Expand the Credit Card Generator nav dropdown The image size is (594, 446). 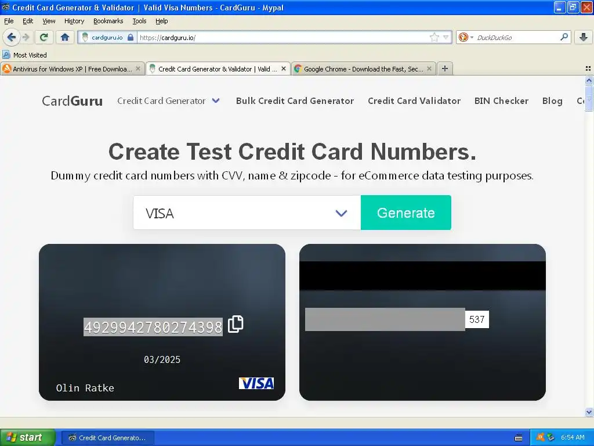click(169, 101)
